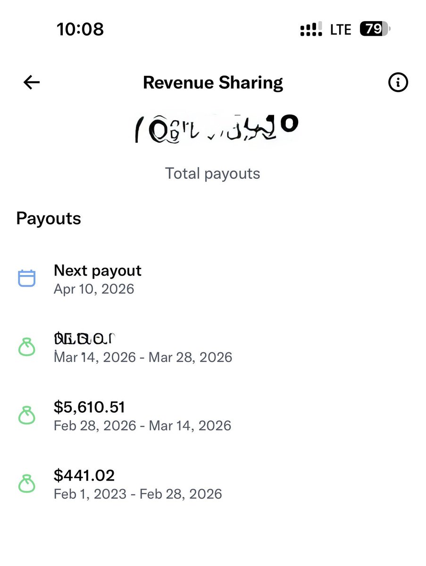This screenshot has height=566, width=426.
Task: Tap money bag icon beside $441.02
Action: pyautogui.click(x=27, y=484)
